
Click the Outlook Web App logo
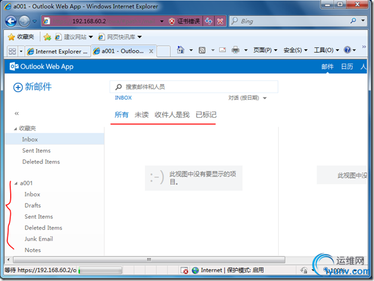point(41,67)
